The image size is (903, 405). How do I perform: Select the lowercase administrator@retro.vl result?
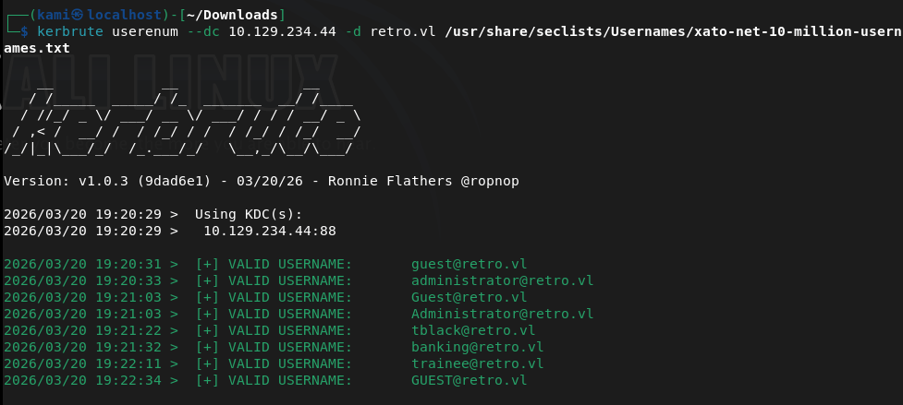pos(502,280)
